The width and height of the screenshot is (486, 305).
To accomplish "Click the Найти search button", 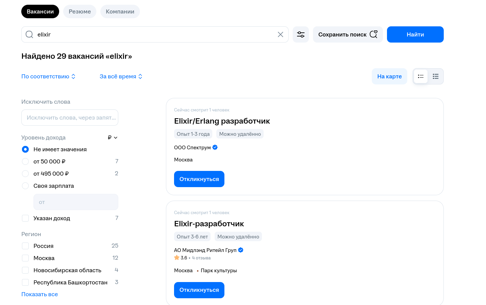I will (x=415, y=34).
